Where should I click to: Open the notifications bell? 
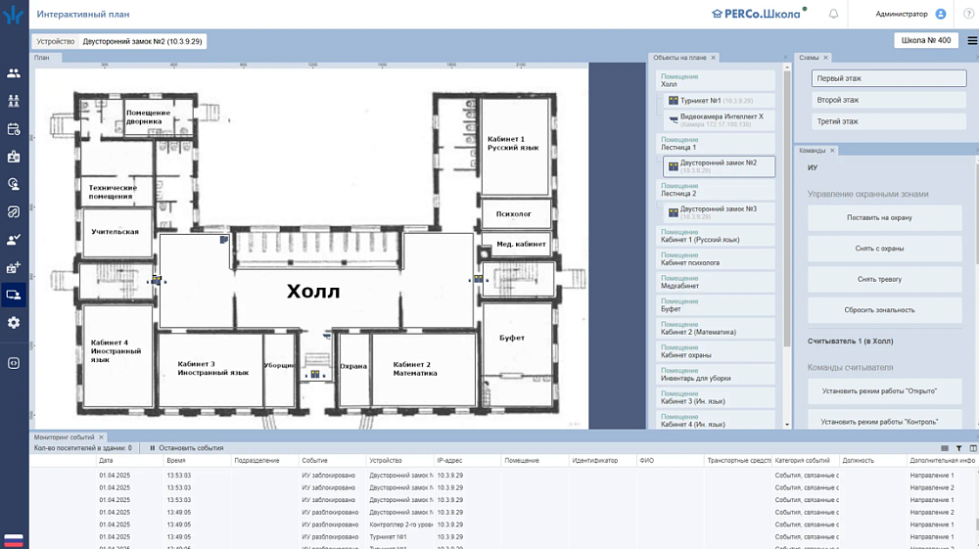834,14
